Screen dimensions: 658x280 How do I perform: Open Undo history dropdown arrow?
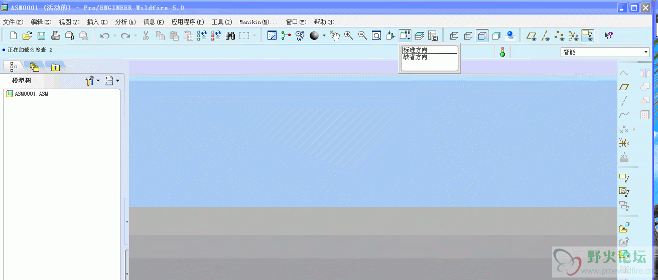click(x=114, y=36)
